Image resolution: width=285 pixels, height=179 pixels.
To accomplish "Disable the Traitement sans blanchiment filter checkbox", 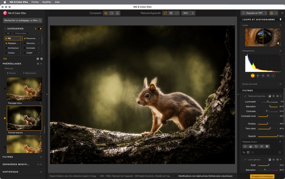I will pos(245,96).
